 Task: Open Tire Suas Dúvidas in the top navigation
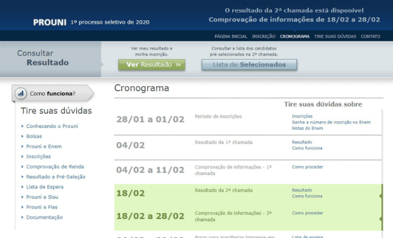pyautogui.click(x=335, y=36)
